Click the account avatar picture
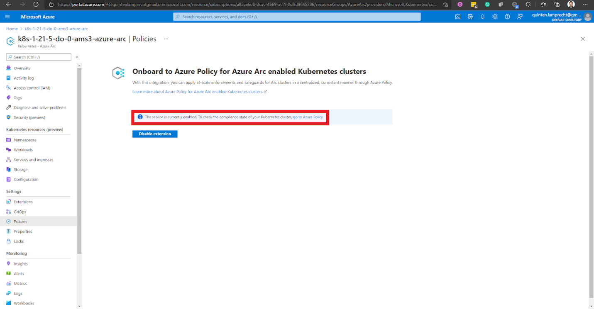The height and width of the screenshot is (309, 594). coord(587,17)
